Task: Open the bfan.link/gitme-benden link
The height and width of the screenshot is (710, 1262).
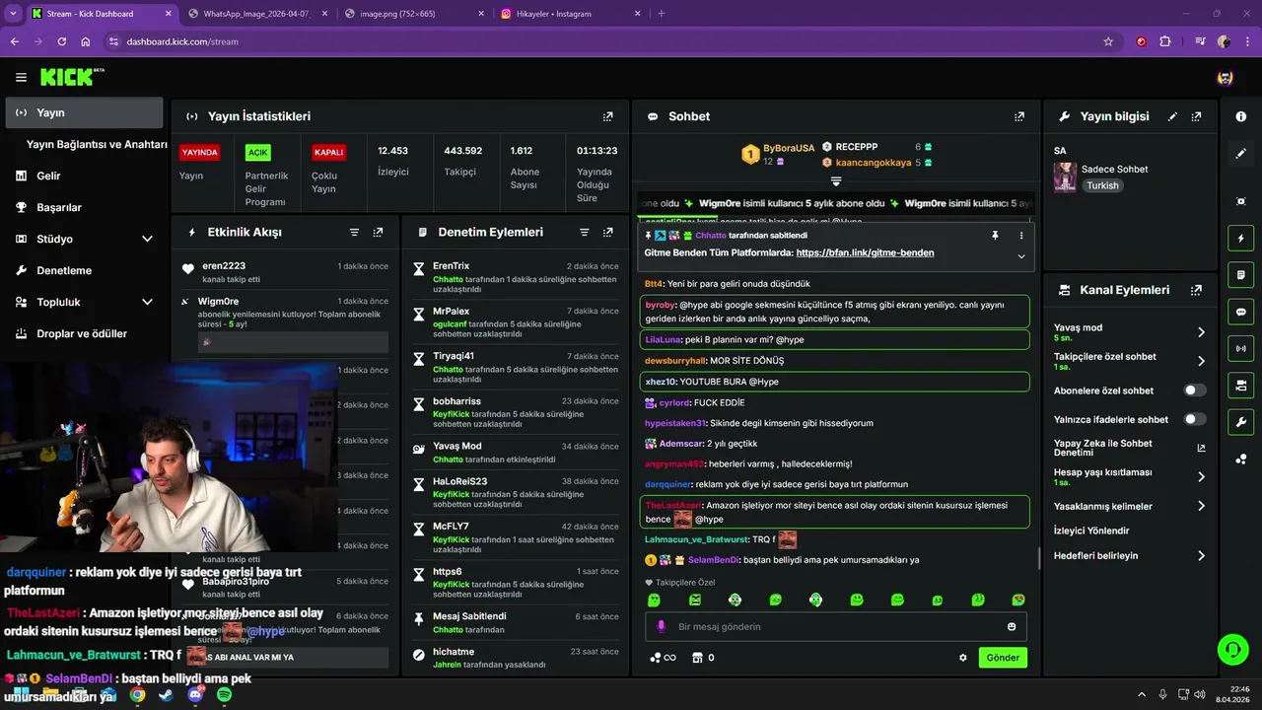Action: pyautogui.click(x=865, y=252)
